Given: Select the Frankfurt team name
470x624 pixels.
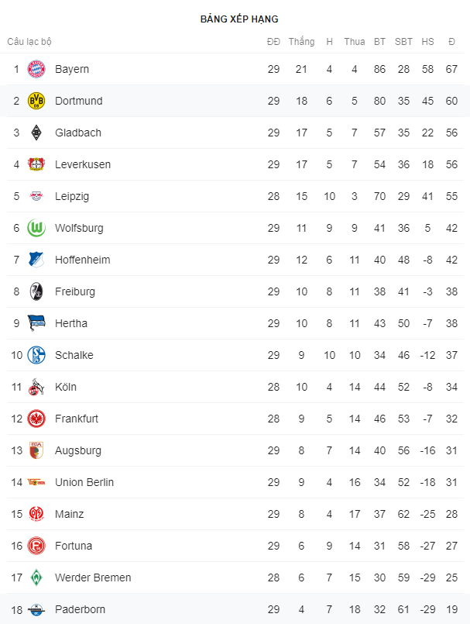Looking at the screenshot, I should point(77,419).
